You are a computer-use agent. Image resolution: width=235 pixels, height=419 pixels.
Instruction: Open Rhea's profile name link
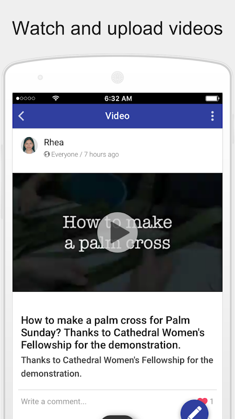pyautogui.click(x=54, y=142)
